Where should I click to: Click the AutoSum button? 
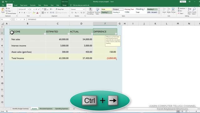click(182, 8)
